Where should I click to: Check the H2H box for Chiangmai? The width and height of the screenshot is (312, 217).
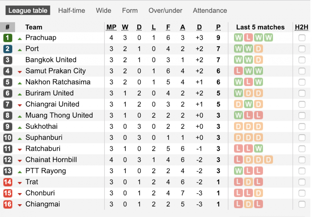pyautogui.click(x=302, y=204)
